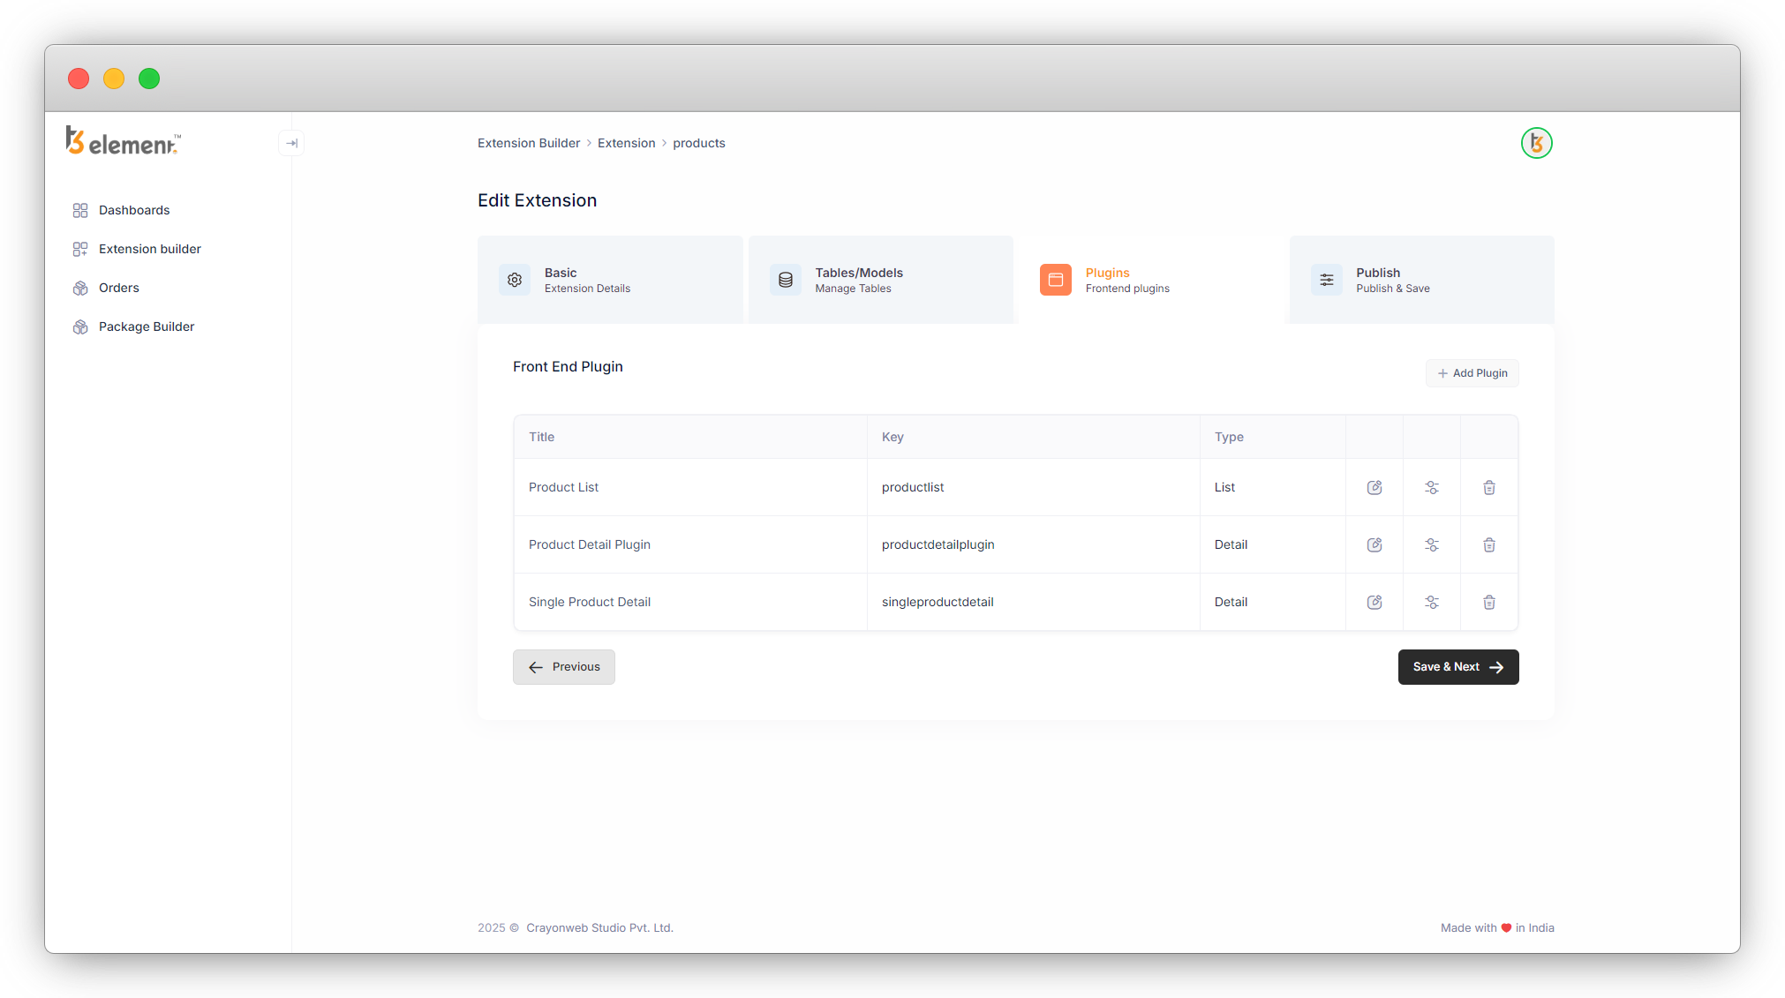Select Package Builder in sidebar
Image resolution: width=1785 pixels, height=998 pixels.
[x=147, y=326]
